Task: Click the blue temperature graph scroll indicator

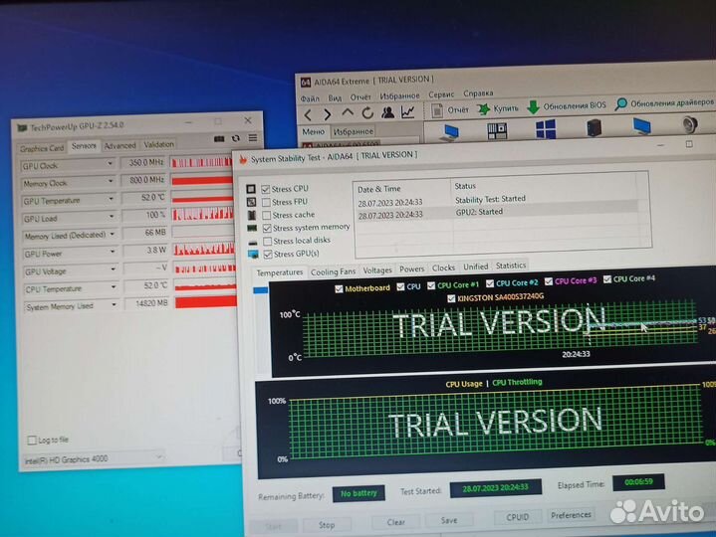Action: click(261, 290)
